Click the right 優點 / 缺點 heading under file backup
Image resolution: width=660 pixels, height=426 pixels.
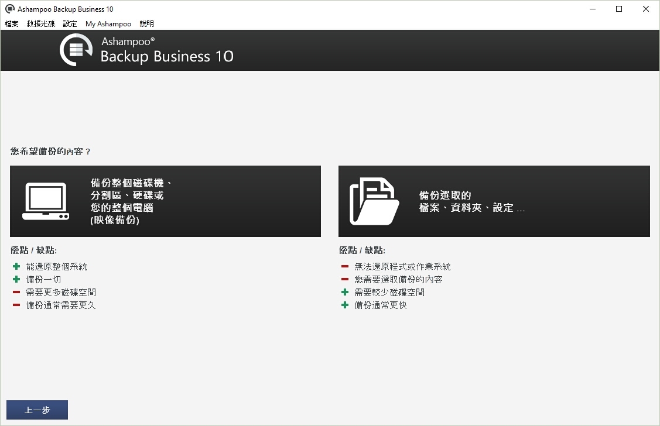pyautogui.click(x=362, y=250)
